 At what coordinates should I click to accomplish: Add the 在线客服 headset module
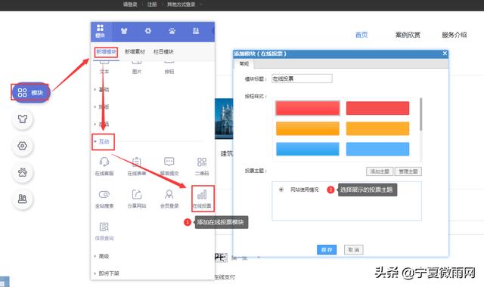104,166
